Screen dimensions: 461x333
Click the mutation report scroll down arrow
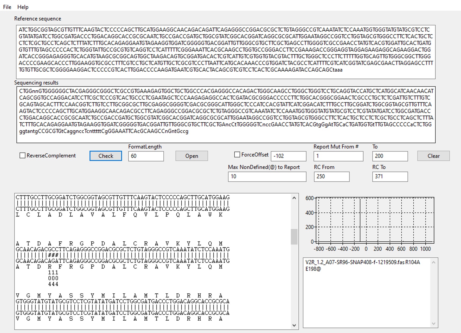[x=433, y=323]
